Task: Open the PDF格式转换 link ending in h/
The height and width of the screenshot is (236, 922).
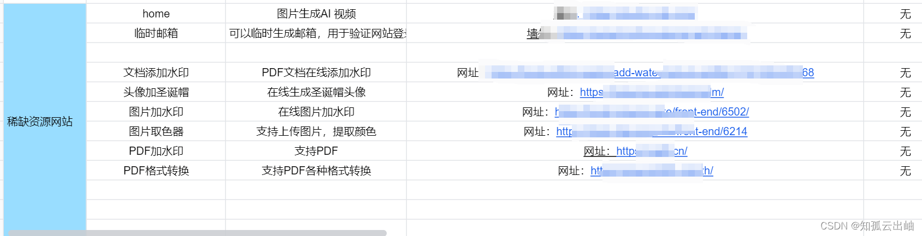Action: [652, 171]
